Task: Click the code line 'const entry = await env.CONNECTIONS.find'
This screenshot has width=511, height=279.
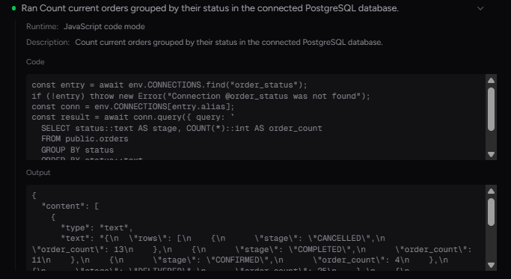Action: point(170,85)
